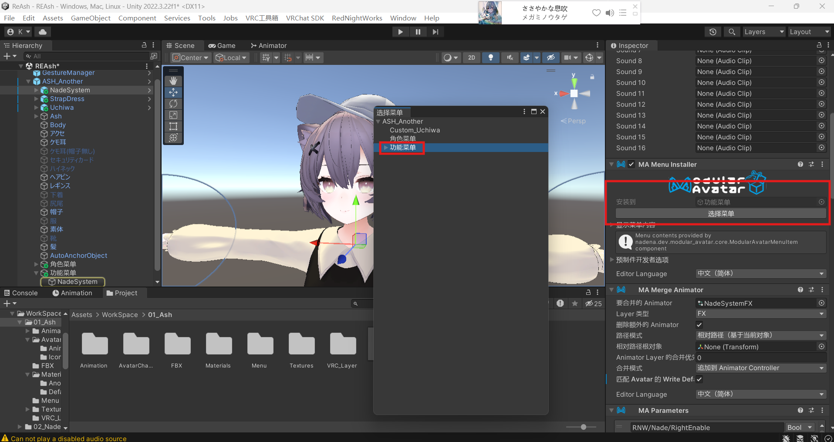The image size is (834, 442).
Task: Open the VRChat SDK menu
Action: point(305,18)
